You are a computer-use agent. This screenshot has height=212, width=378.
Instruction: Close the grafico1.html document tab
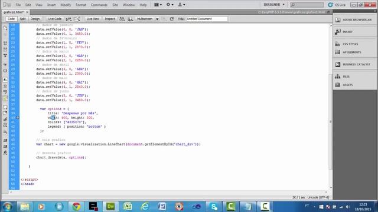27,12
